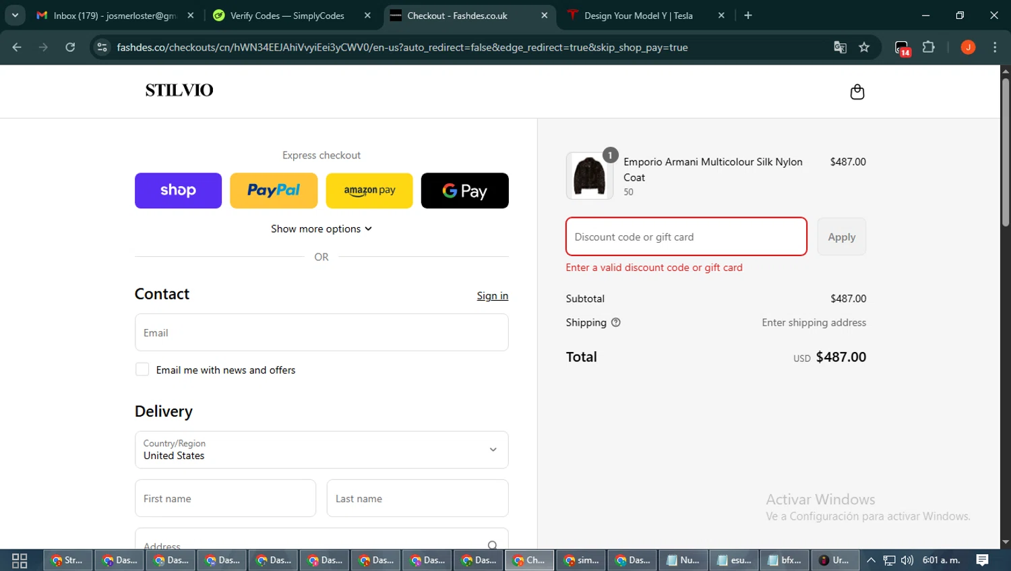Image resolution: width=1011 pixels, height=571 pixels.
Task: Click the browser address bar URL
Action: pos(402,47)
